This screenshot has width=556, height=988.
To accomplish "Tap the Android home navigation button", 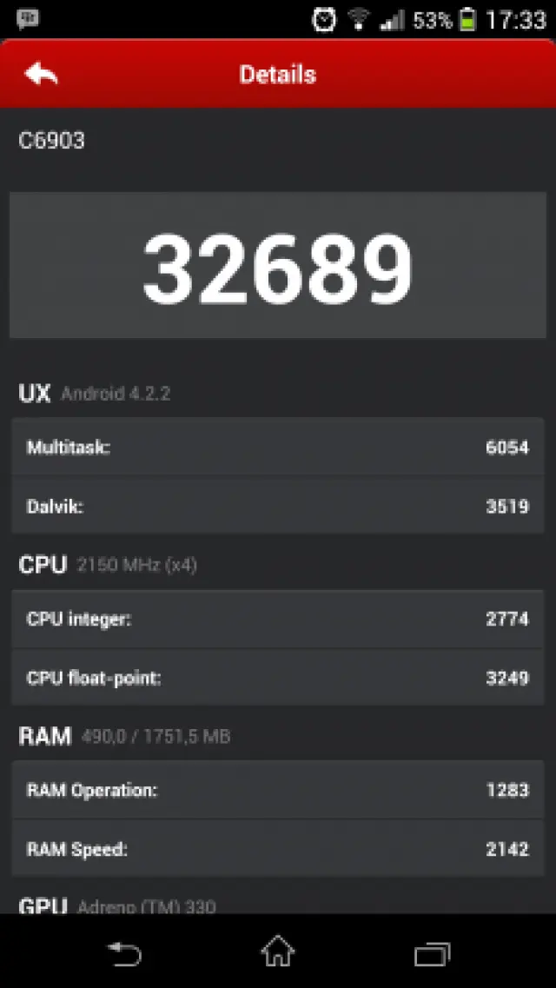I will tap(278, 951).
